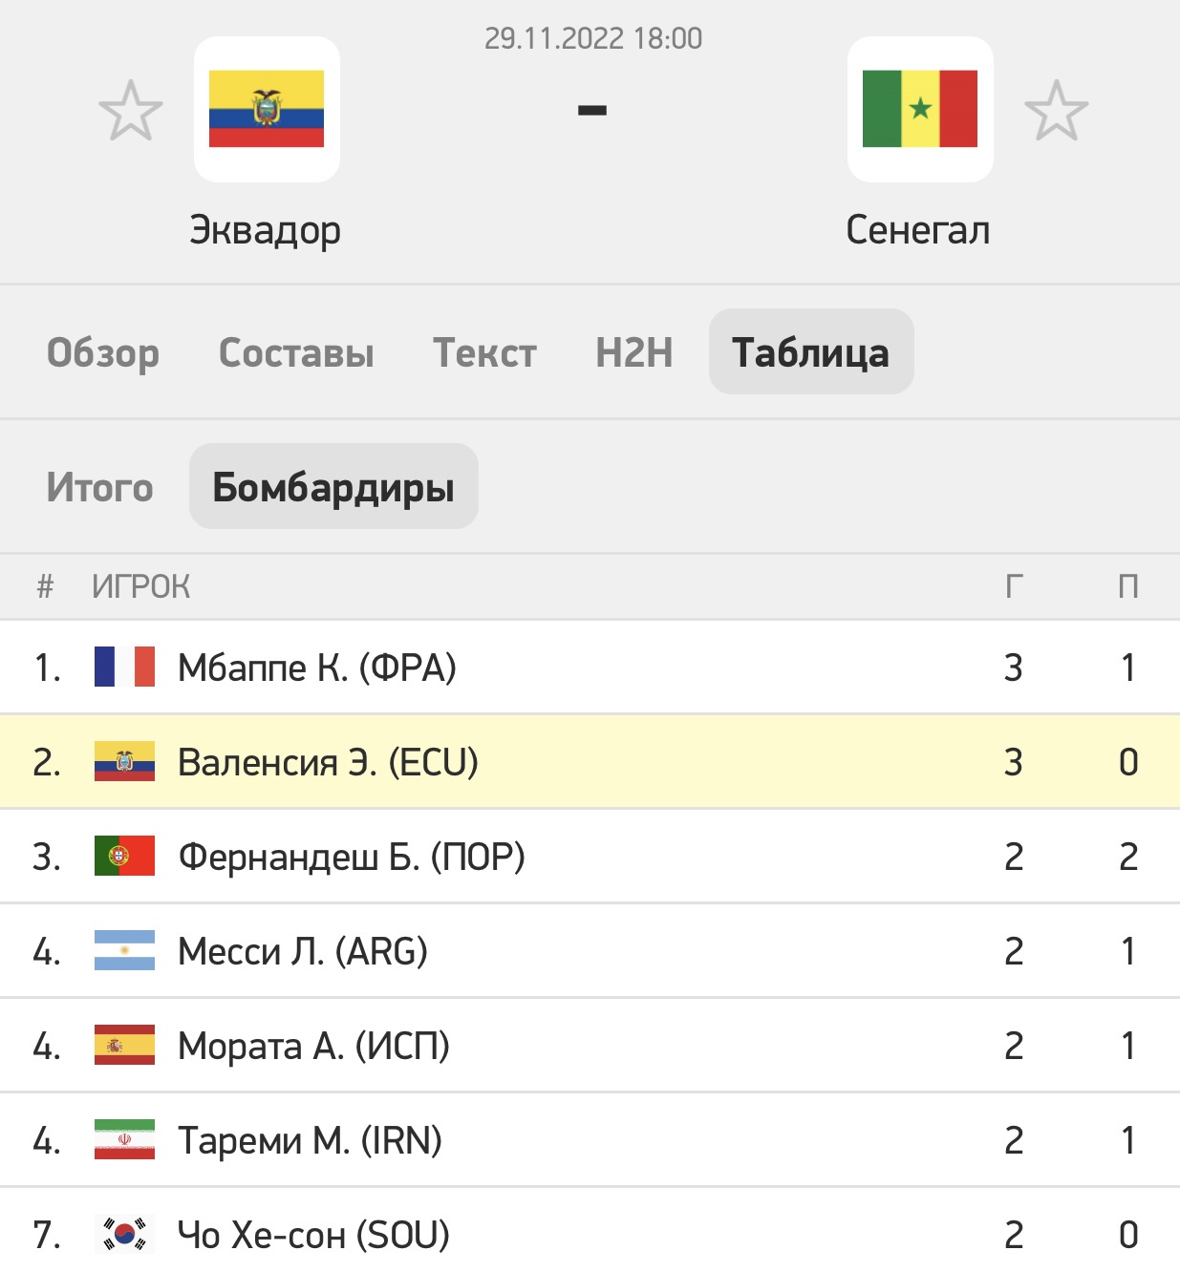Select the H2H tab
This screenshot has height=1272, width=1180.
[633, 352]
